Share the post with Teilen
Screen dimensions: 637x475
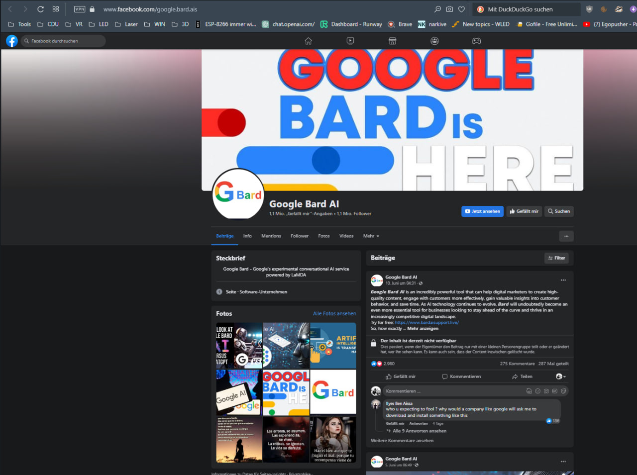pos(522,377)
